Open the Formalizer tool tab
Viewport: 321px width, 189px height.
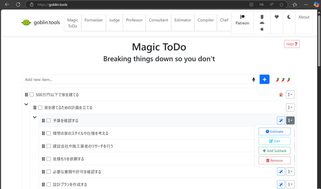pyautogui.click(x=93, y=20)
